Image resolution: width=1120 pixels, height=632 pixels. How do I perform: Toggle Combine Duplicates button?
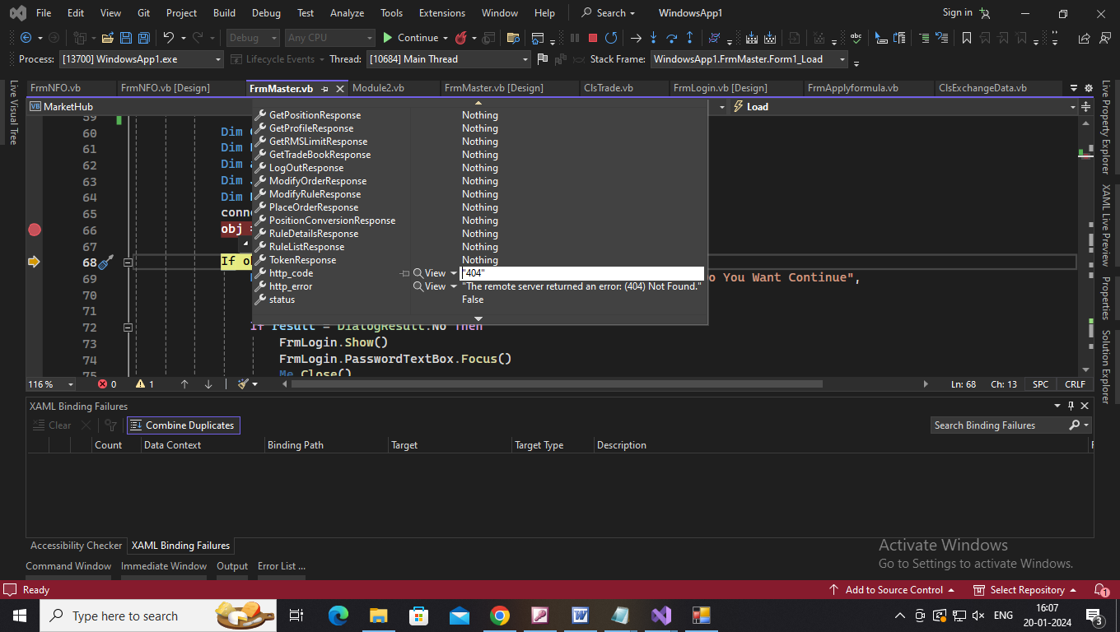pos(183,425)
